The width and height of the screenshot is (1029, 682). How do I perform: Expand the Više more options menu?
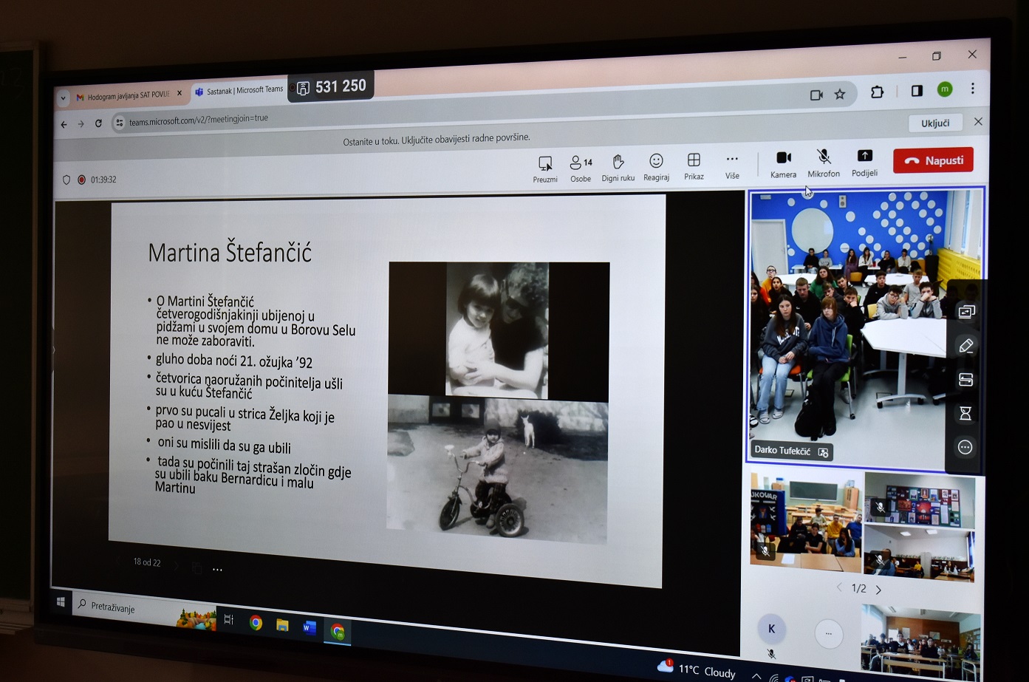click(732, 160)
